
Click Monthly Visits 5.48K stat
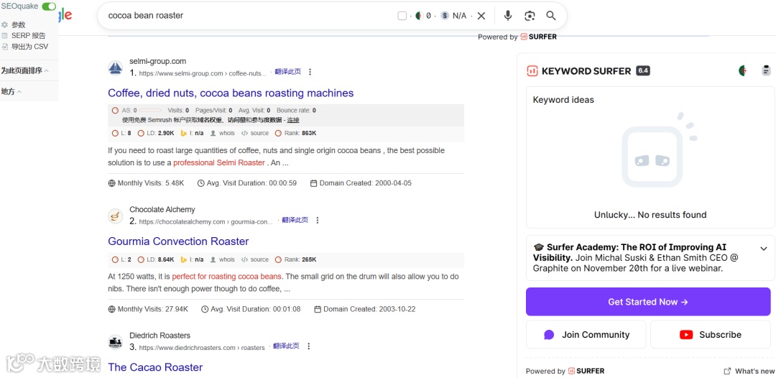146,183
